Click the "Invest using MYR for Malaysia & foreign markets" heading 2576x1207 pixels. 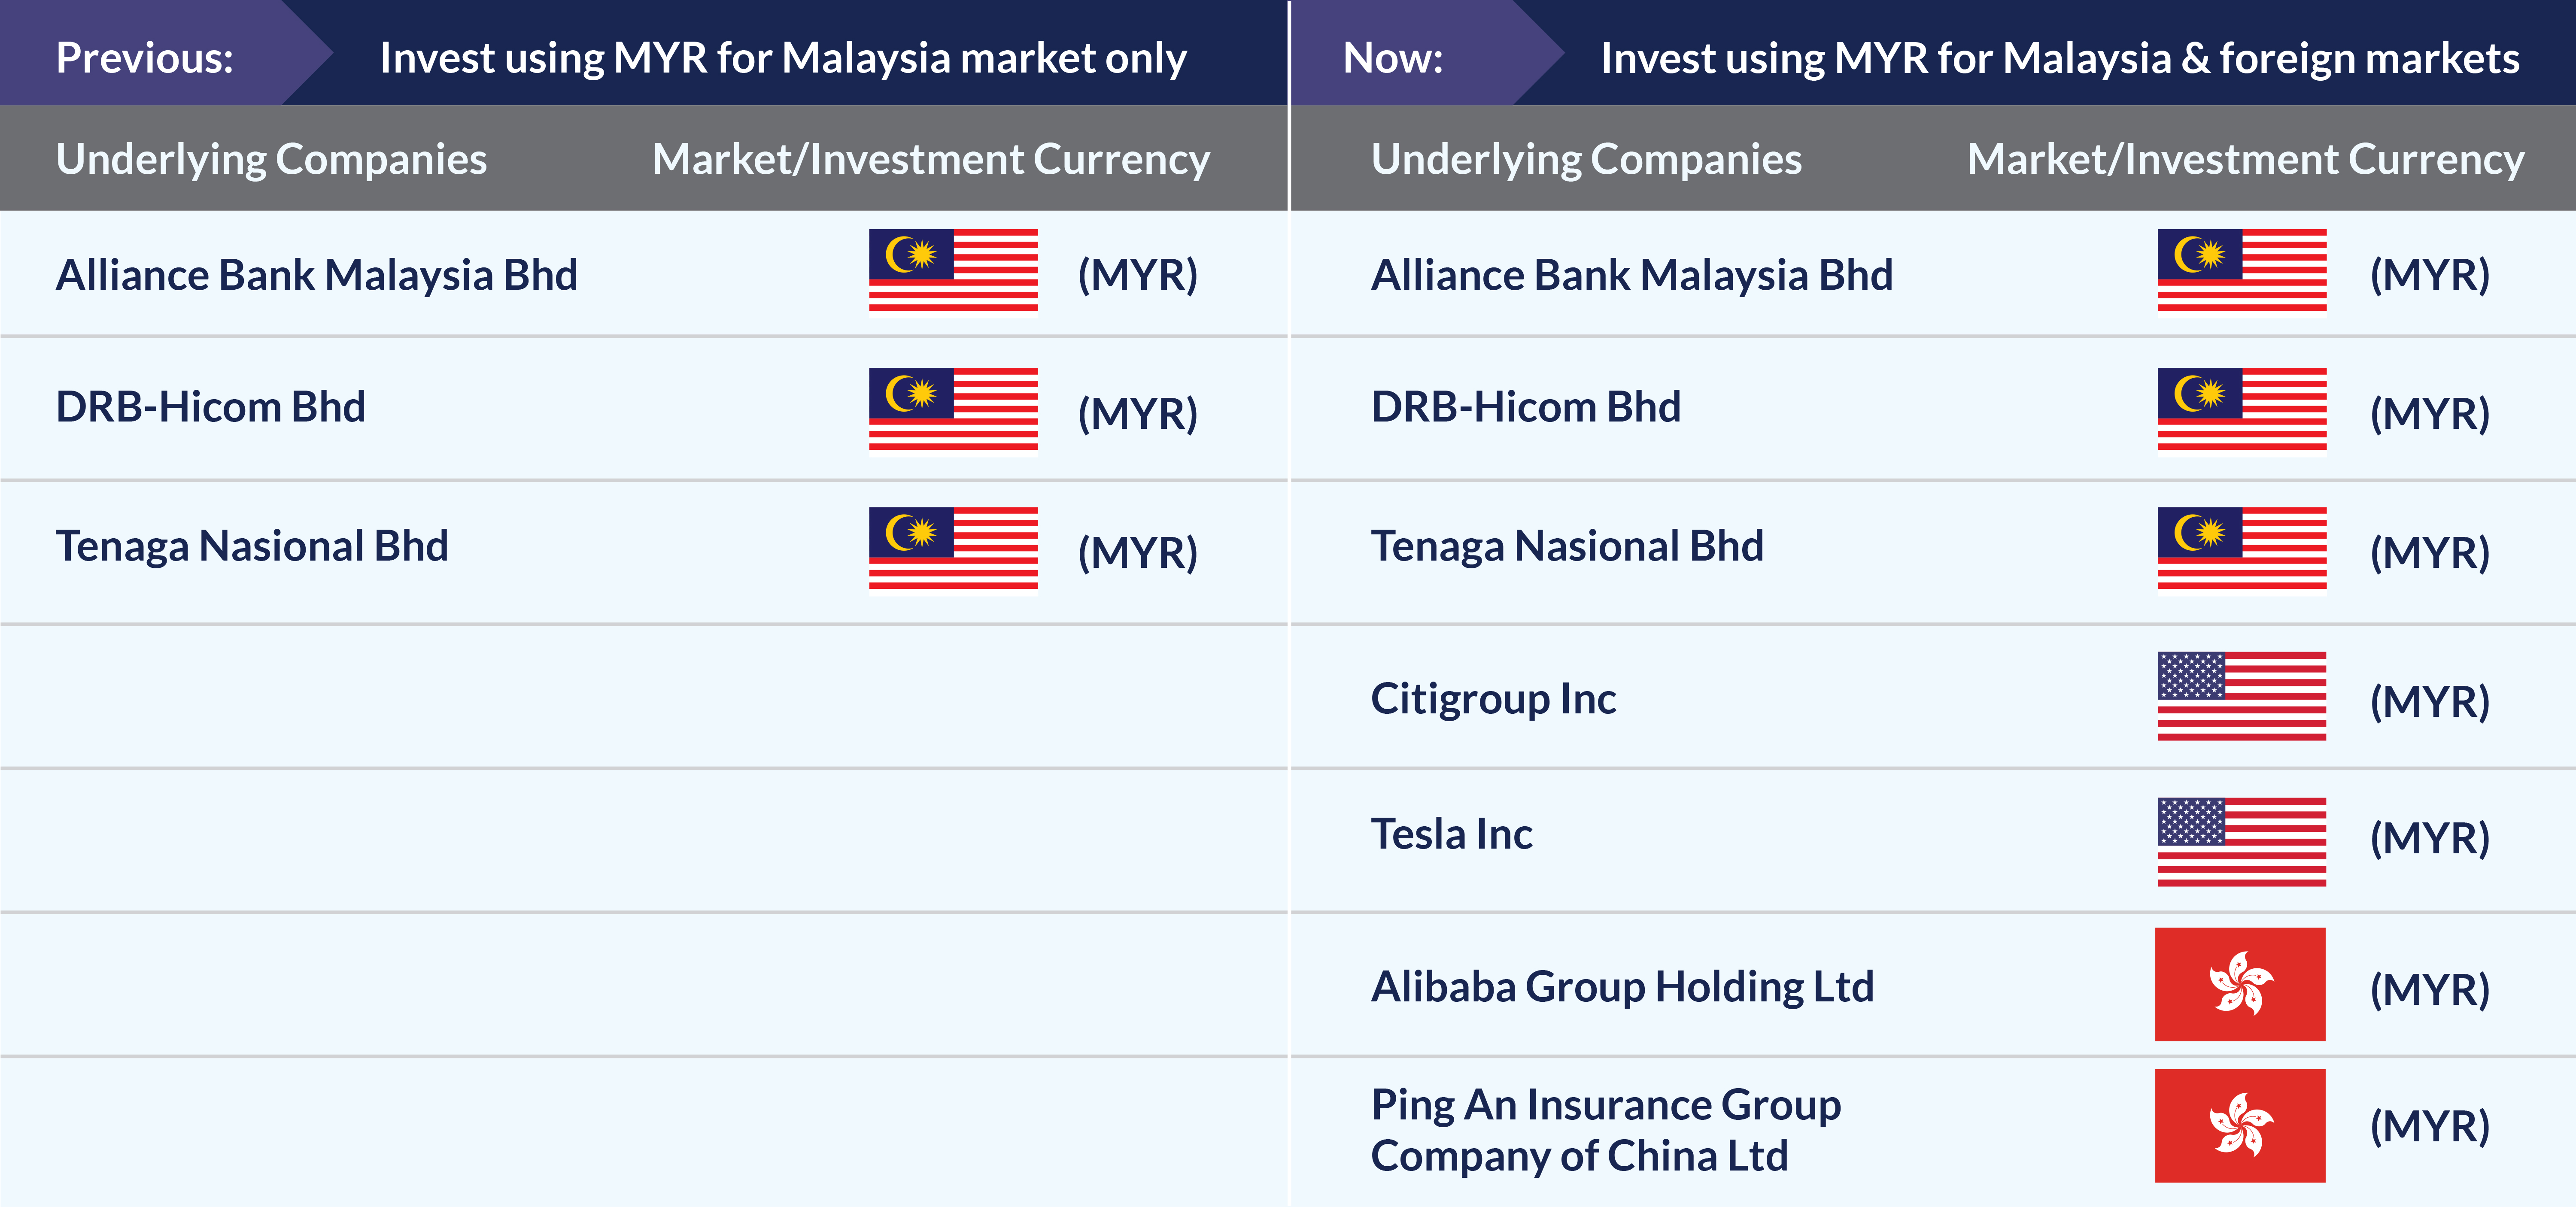coord(2059,58)
